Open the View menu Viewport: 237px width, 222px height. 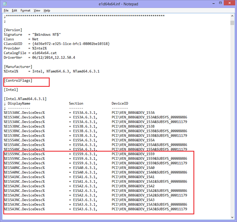coord(37,11)
